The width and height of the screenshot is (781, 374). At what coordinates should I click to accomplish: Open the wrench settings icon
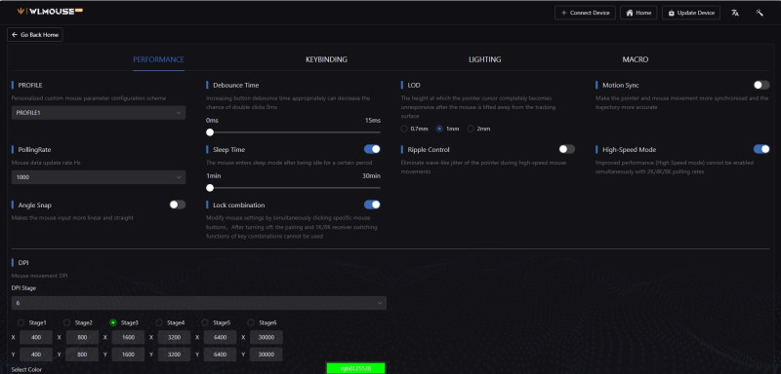760,13
